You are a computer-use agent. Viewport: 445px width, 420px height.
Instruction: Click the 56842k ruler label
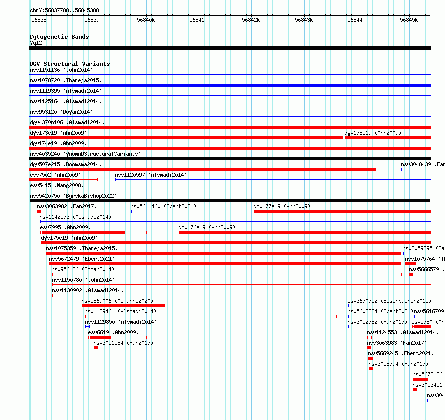(251, 20)
